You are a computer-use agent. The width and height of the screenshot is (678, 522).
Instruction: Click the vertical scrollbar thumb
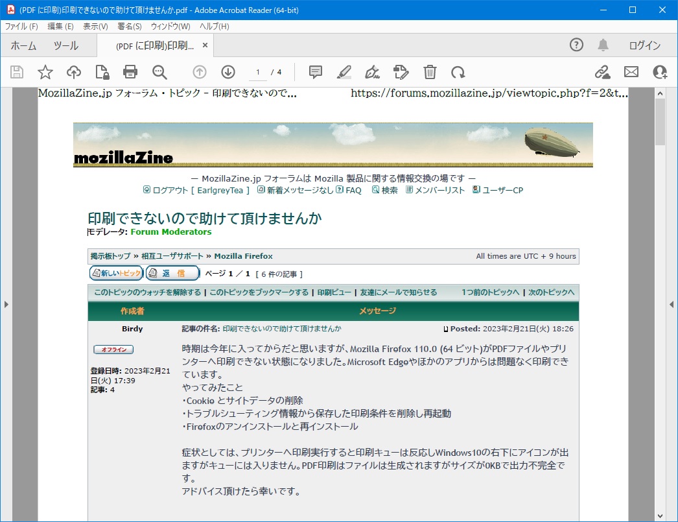(x=660, y=122)
